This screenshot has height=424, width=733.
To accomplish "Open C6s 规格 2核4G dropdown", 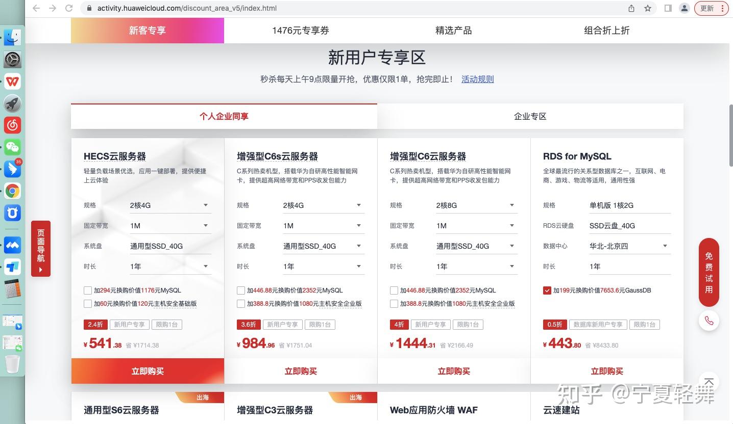I will coord(323,205).
